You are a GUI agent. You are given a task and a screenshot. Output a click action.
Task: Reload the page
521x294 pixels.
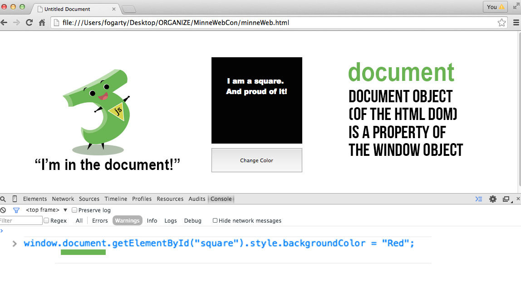coord(29,23)
